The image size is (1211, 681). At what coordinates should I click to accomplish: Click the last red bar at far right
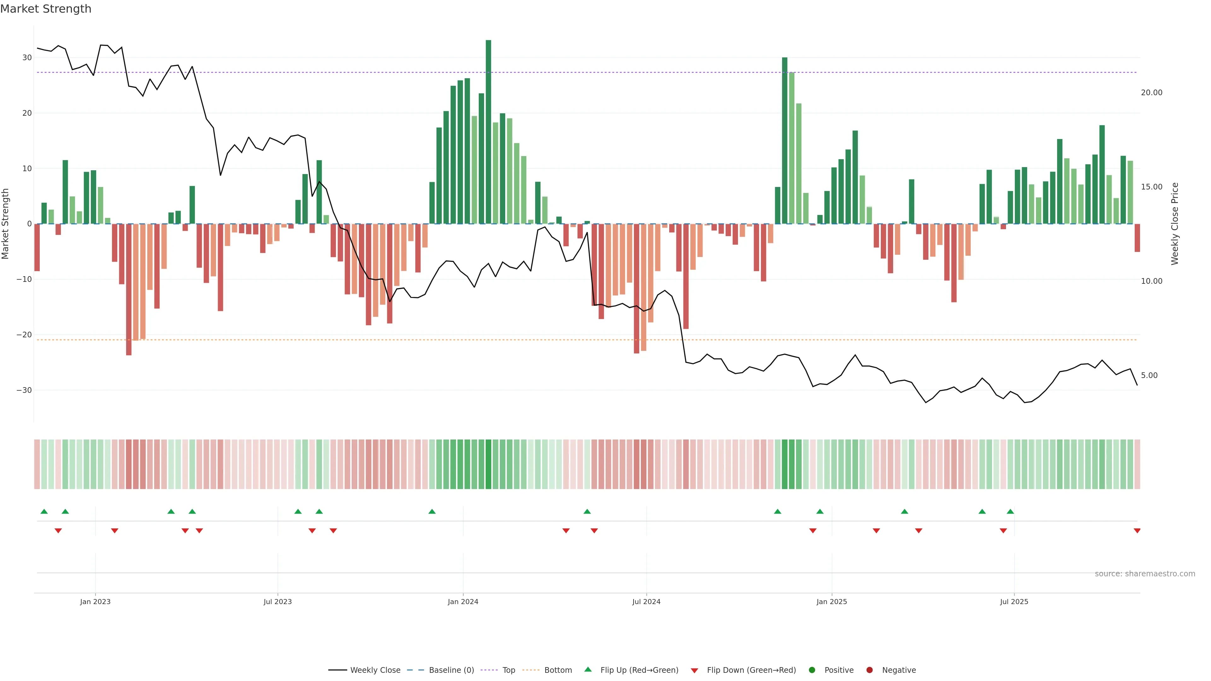(x=1137, y=237)
